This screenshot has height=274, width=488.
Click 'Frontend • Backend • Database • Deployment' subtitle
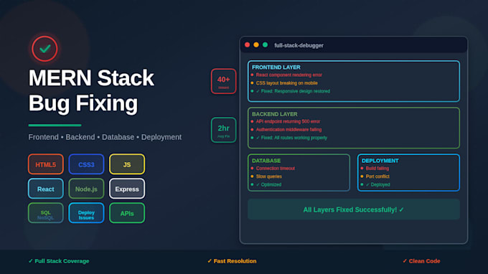[x=105, y=137]
